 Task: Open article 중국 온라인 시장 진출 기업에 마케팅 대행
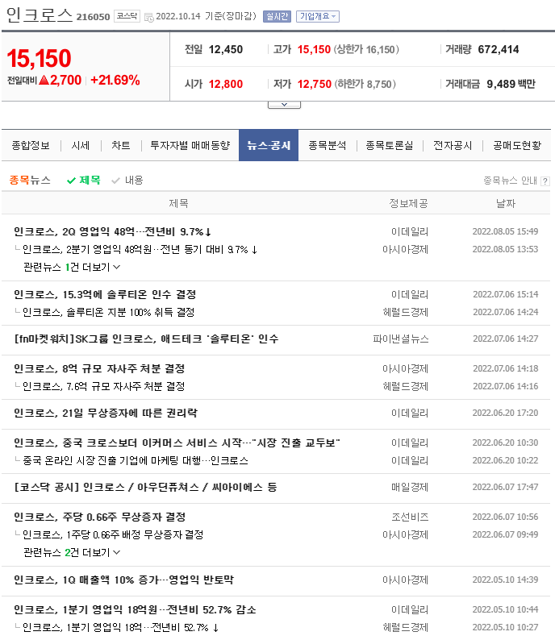136,460
